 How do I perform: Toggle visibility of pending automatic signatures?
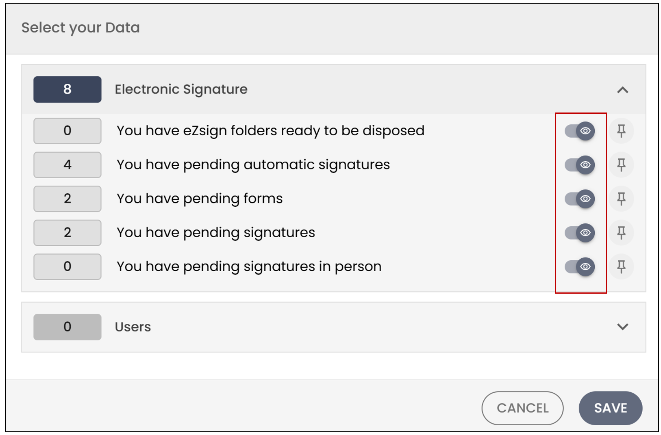(580, 164)
